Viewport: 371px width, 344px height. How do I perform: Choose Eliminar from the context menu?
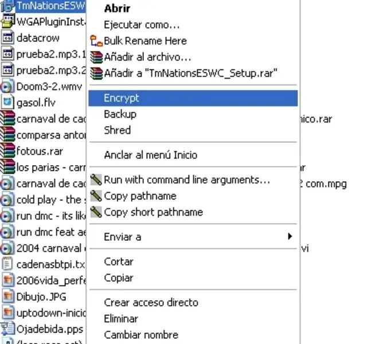tap(193, 319)
